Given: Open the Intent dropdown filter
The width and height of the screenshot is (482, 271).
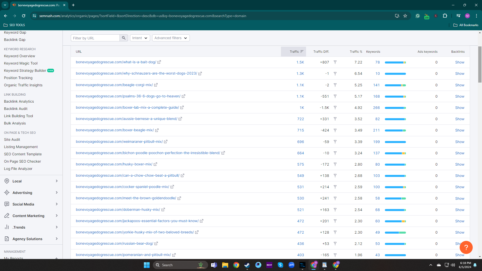Looking at the screenshot, I should pos(140,38).
